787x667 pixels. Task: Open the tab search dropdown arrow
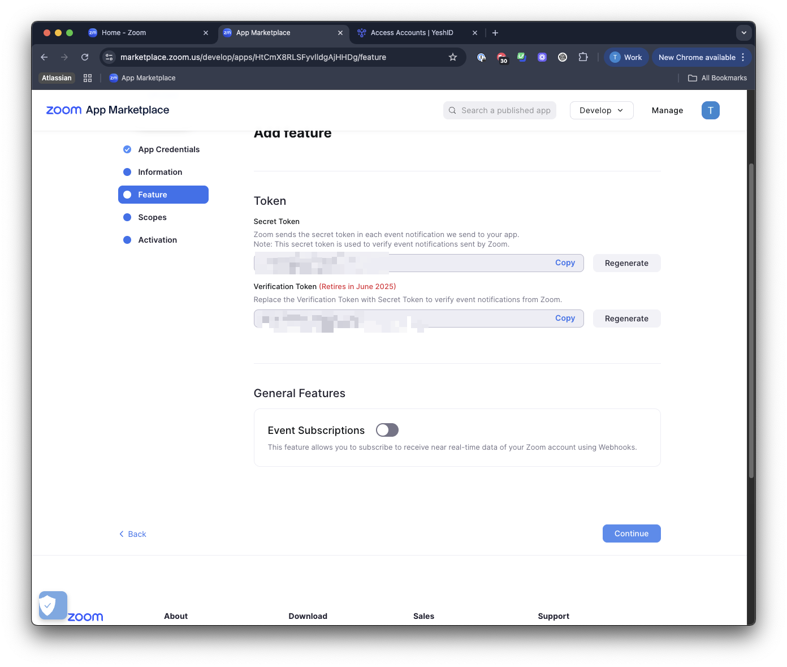(x=744, y=33)
